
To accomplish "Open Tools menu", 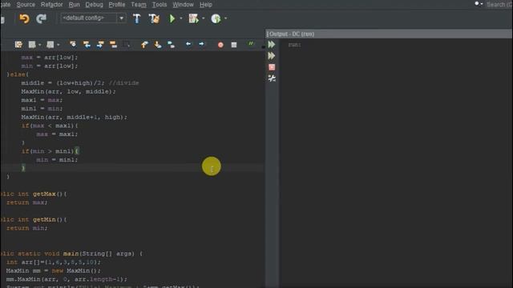I will (x=160, y=5).
